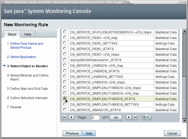Jump to last table page

(x=135, y=117)
